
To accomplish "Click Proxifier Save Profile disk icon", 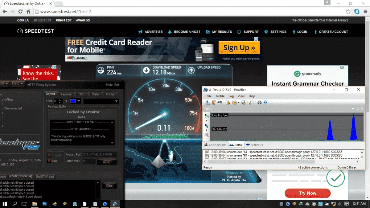I will (243, 103).
